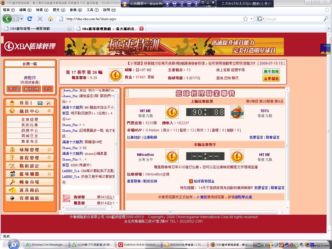Open the mail envelope icon in sidebar
The height and width of the screenshot is (249, 332).
click(40, 103)
